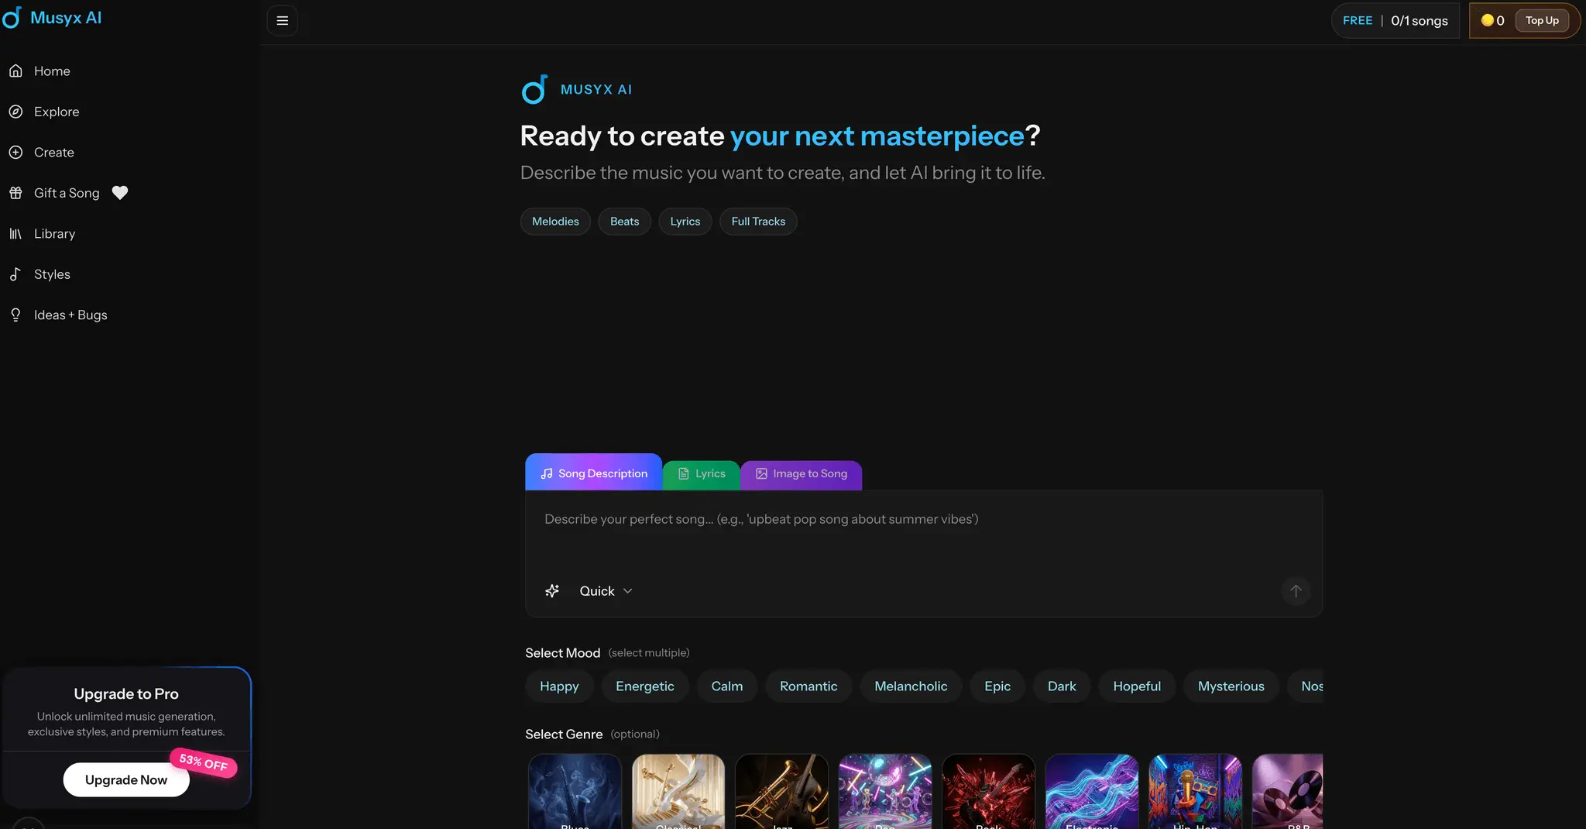Click the FREE 0/1 songs plan indicator
The image size is (1586, 829).
click(x=1395, y=21)
